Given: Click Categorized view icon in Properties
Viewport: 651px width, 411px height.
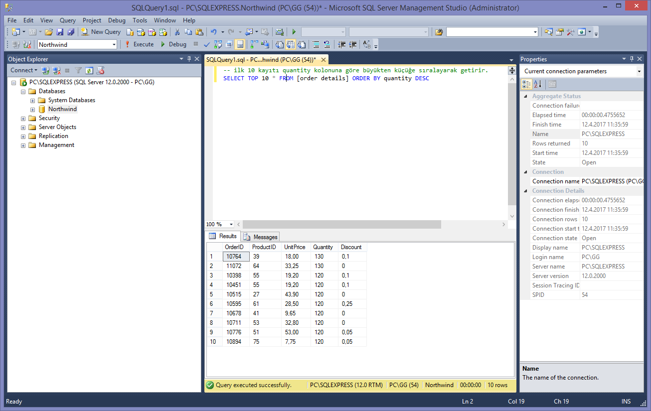Looking at the screenshot, I should [526, 84].
